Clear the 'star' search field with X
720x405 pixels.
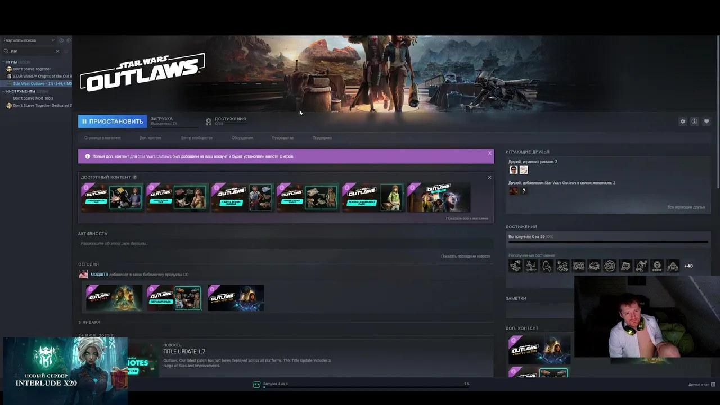(x=57, y=51)
